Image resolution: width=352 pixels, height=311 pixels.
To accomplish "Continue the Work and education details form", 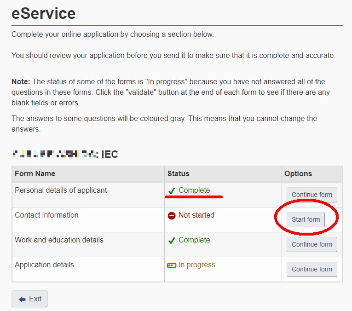I will point(312,244).
